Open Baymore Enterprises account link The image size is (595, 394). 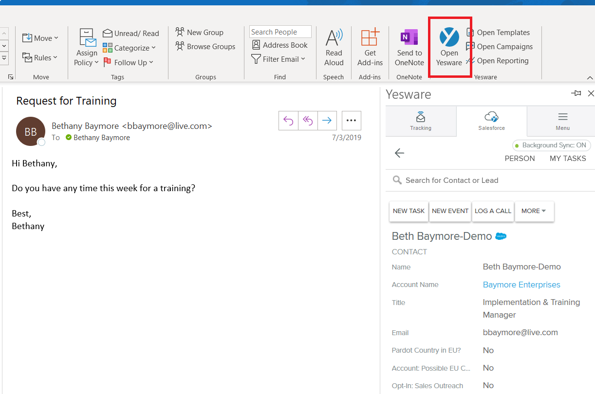[x=521, y=285]
